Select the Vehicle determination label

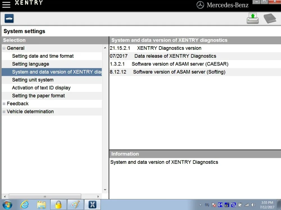click(30, 112)
